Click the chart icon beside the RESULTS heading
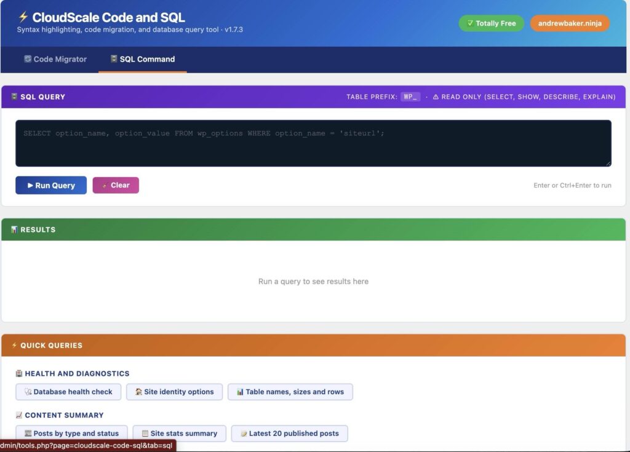630x452 pixels. tap(14, 229)
